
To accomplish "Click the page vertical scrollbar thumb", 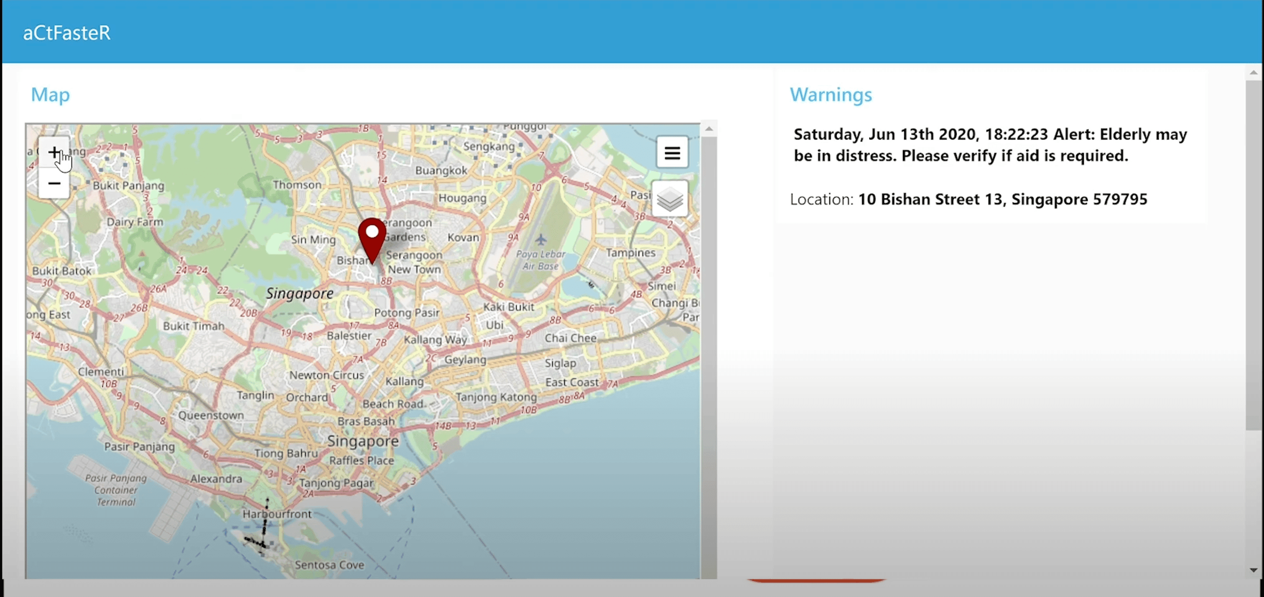I will 1253,255.
